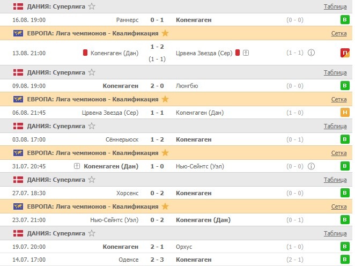Open Лига чемпионов header above 31.07 match
The image size is (355, 266).
point(92,153)
